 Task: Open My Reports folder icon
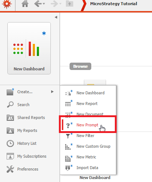tap(10, 130)
